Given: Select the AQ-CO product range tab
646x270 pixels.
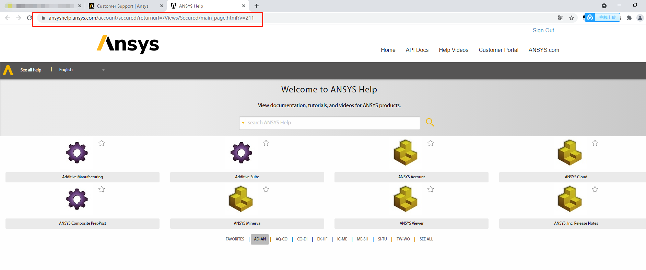Looking at the screenshot, I should point(281,239).
